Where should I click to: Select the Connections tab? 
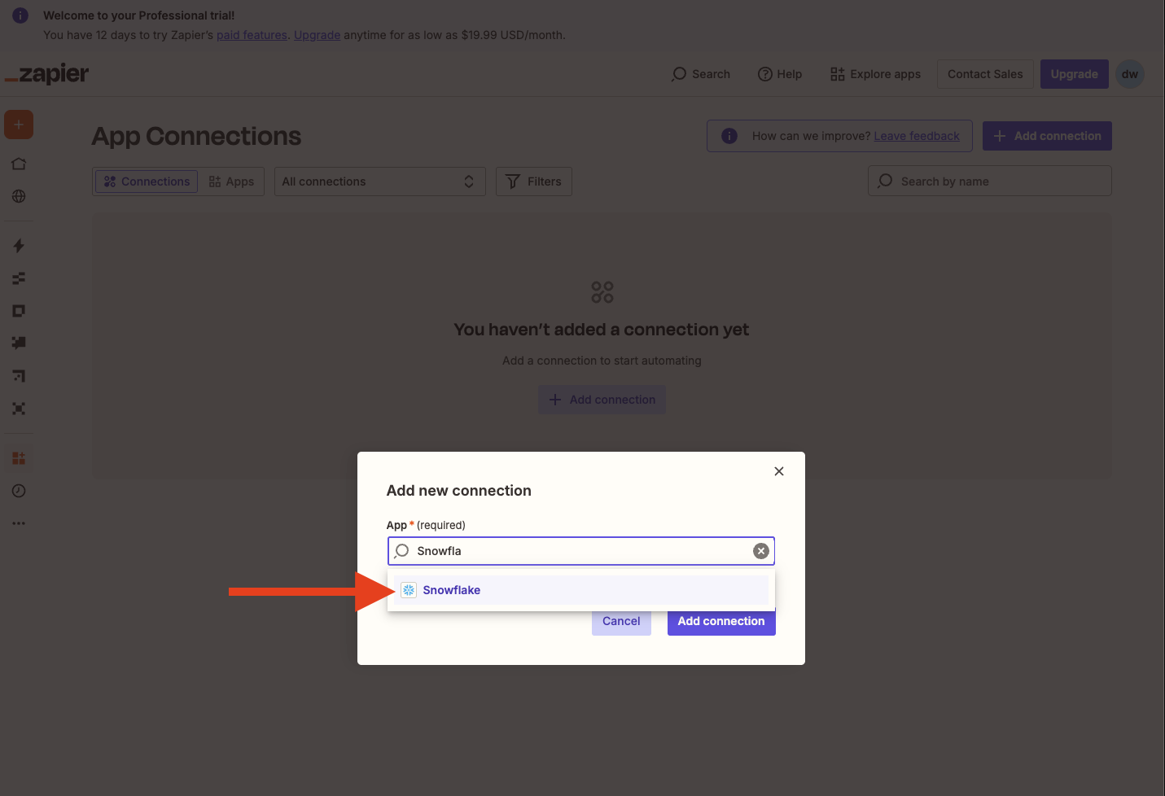coord(147,182)
